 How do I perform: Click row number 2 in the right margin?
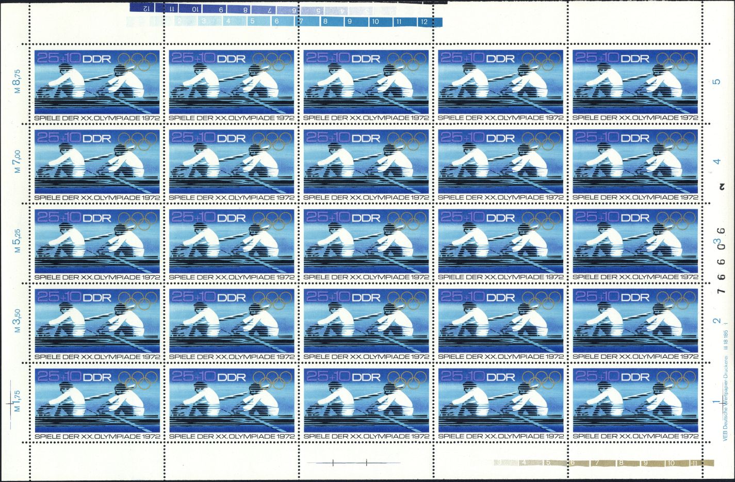(716, 321)
